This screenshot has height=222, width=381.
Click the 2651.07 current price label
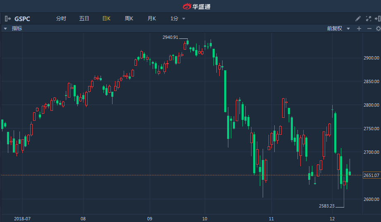pyautogui.click(x=371, y=175)
